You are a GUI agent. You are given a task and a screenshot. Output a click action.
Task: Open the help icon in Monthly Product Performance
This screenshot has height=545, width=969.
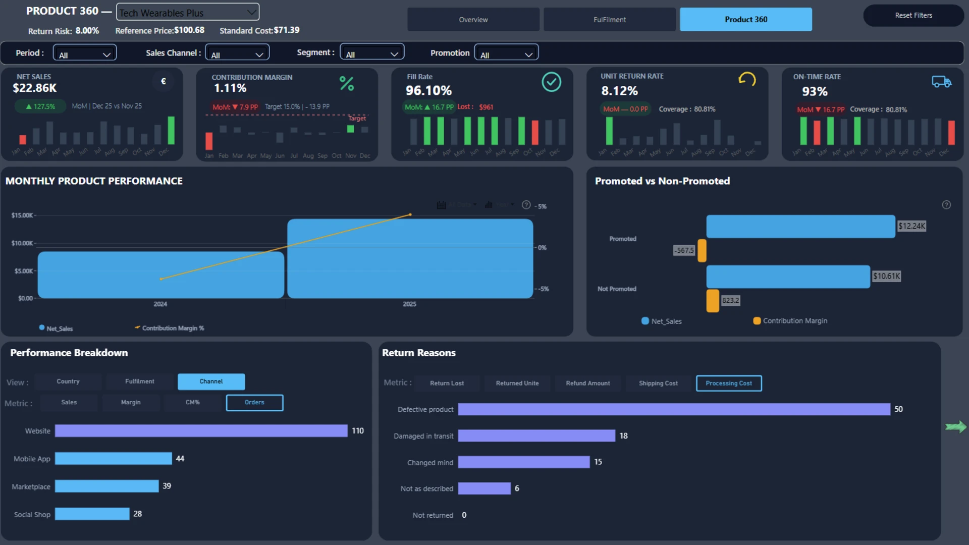pos(526,204)
